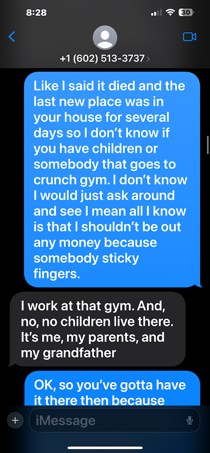
Task: Tap the microphone dictation icon
Action: [190, 420]
